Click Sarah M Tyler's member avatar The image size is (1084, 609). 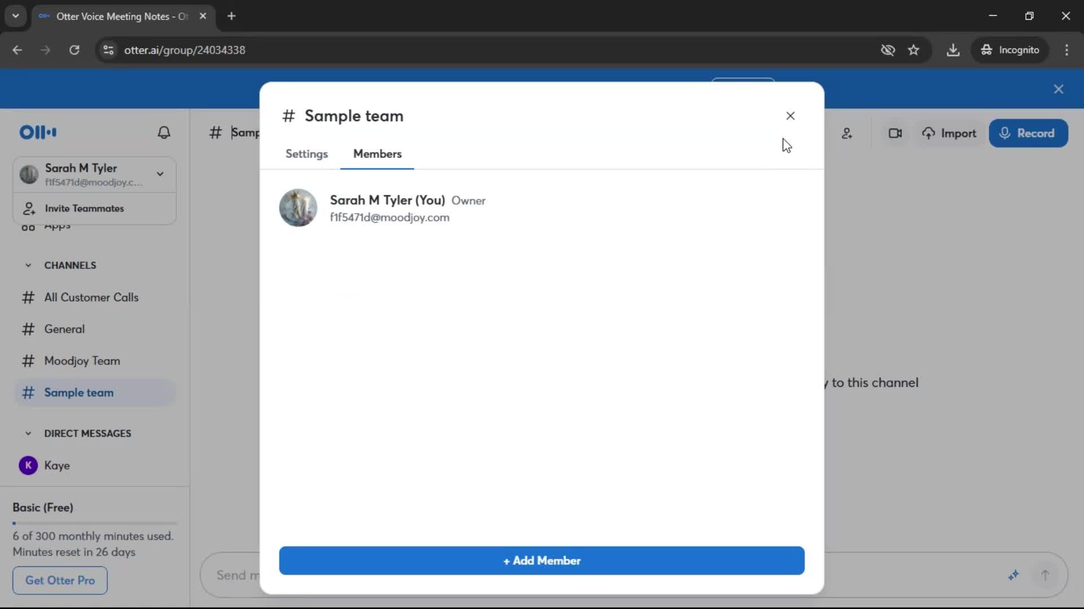point(298,208)
